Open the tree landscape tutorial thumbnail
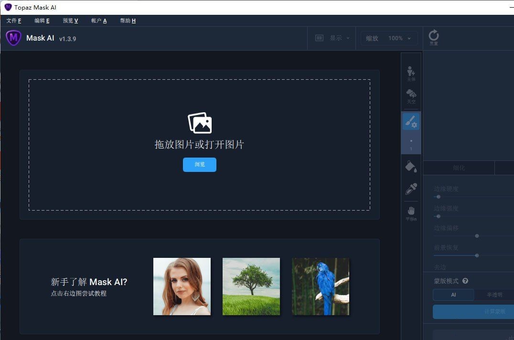Image resolution: width=514 pixels, height=340 pixels. click(251, 287)
